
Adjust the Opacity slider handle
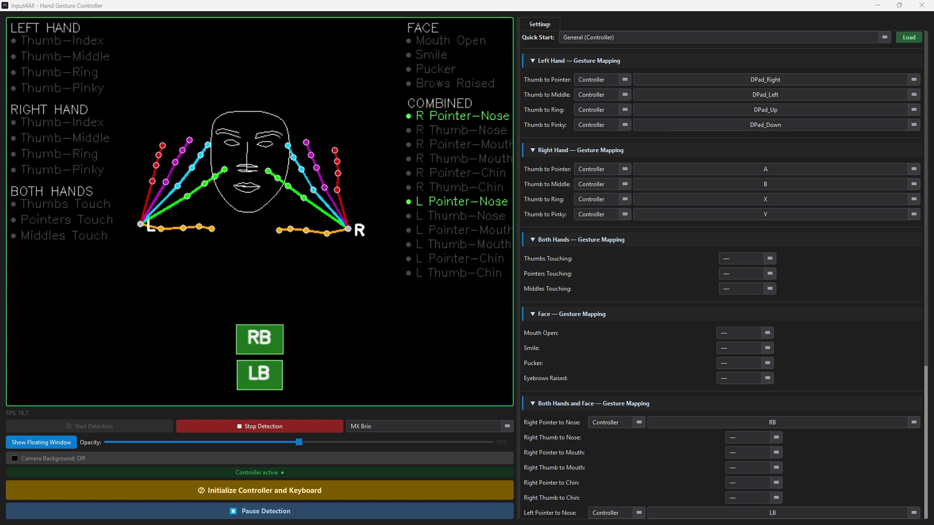pos(299,442)
